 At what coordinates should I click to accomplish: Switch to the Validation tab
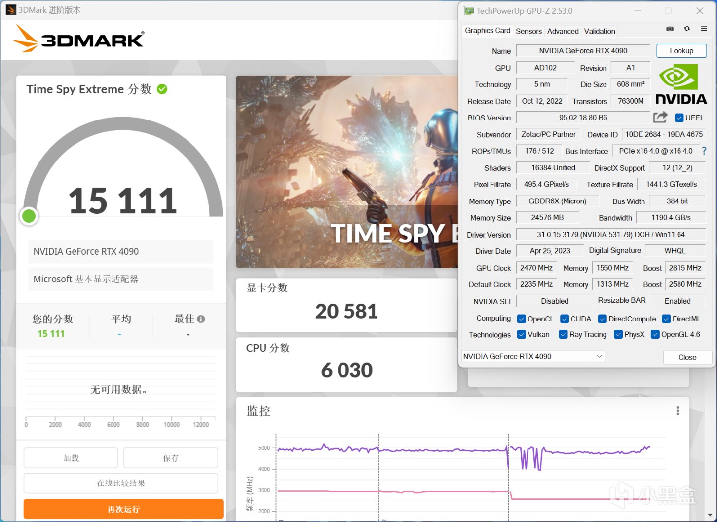pyautogui.click(x=600, y=31)
